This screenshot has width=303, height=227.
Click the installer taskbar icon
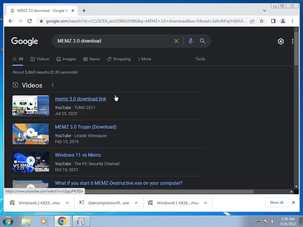(x=81, y=221)
